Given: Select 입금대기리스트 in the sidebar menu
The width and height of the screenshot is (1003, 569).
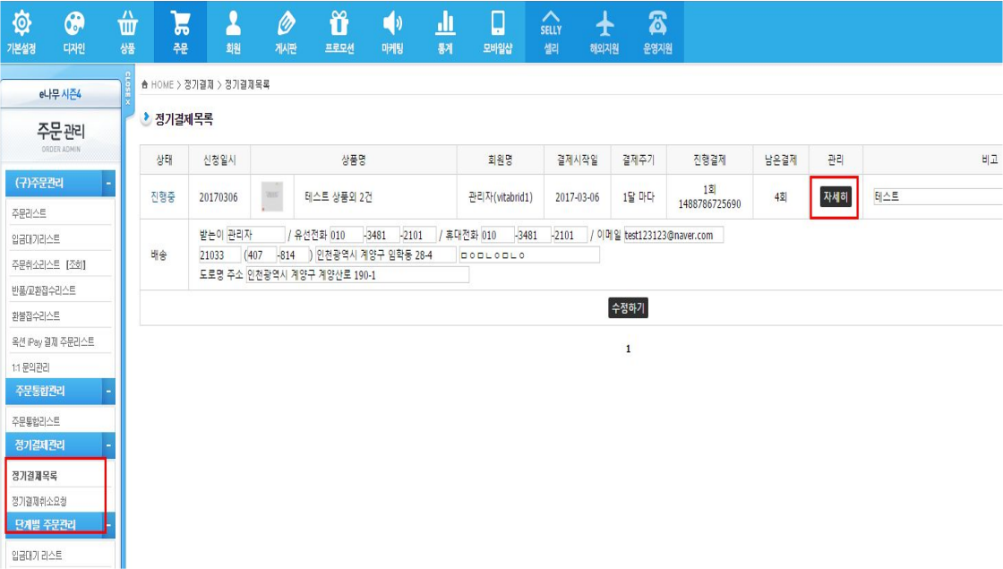Looking at the screenshot, I should click(36, 239).
